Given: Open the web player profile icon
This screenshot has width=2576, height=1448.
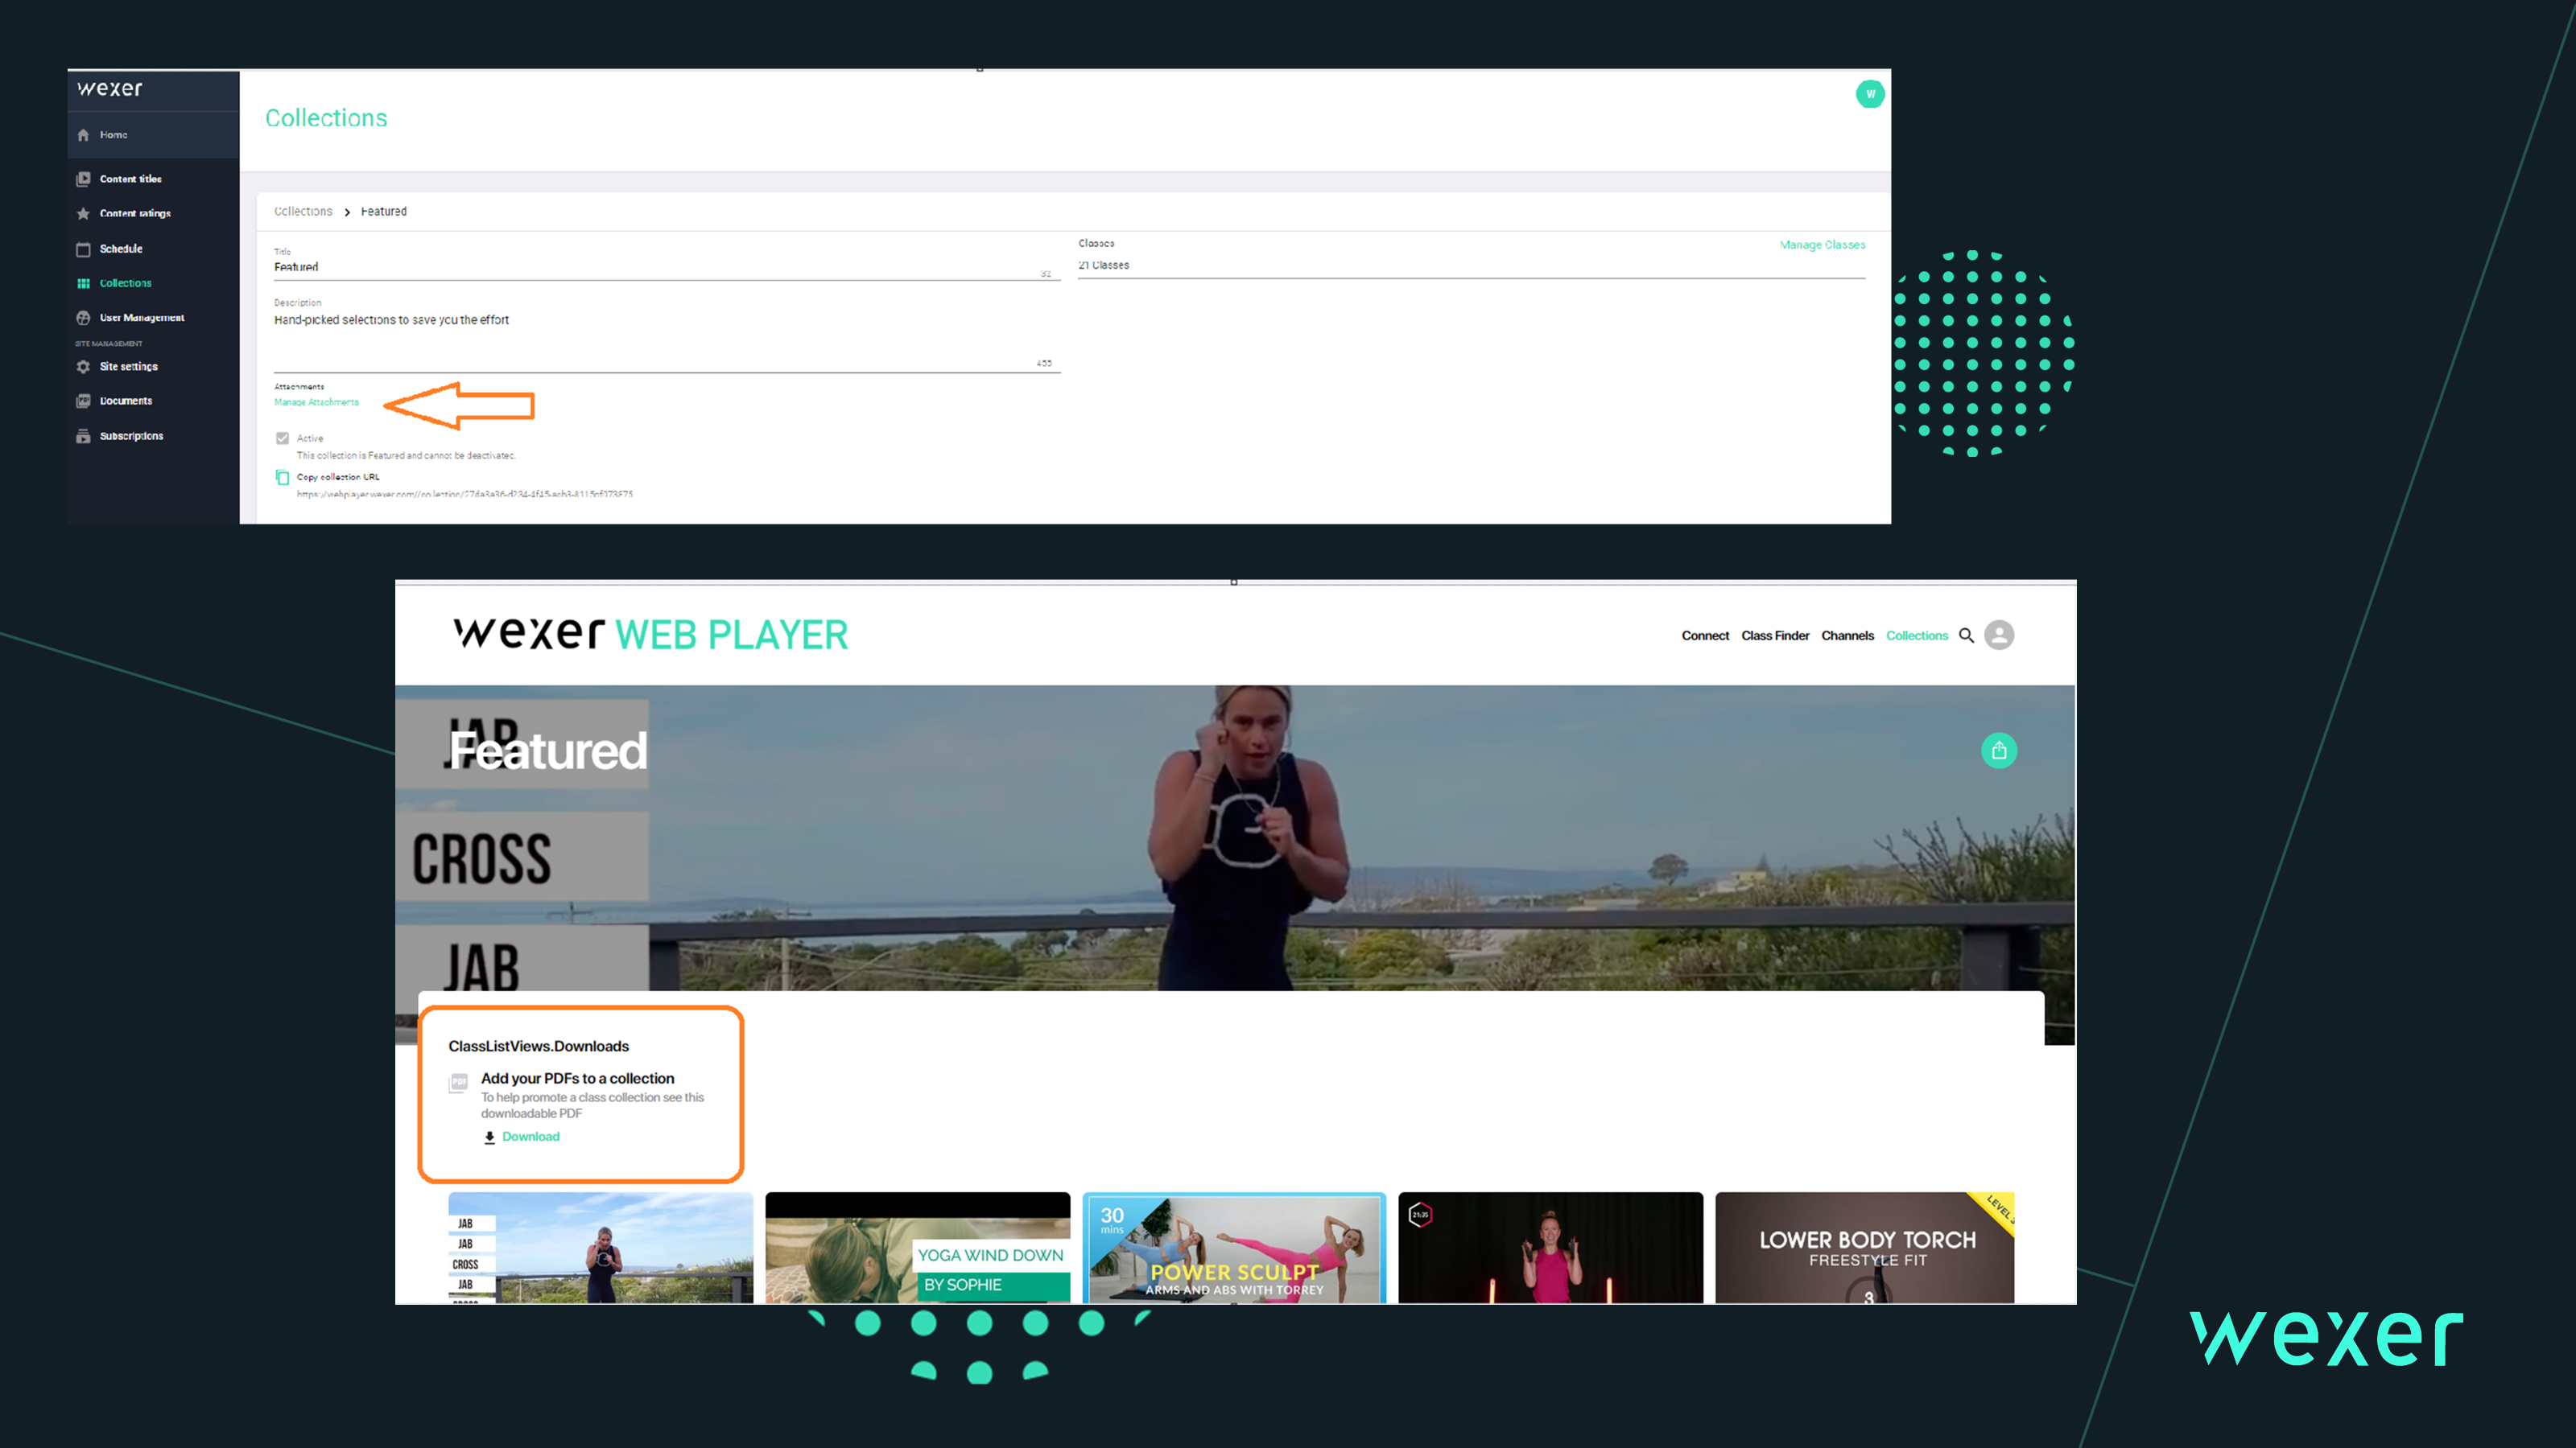Looking at the screenshot, I should coord(1999,636).
